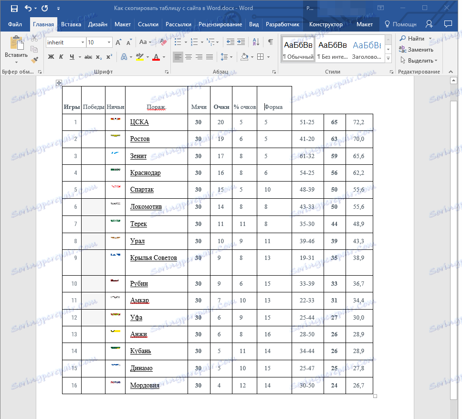Click the table resize handle at bottom right

(375, 396)
